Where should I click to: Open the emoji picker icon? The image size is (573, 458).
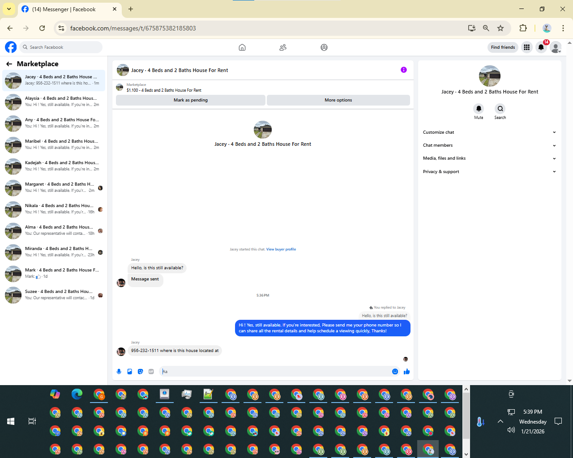(395, 372)
